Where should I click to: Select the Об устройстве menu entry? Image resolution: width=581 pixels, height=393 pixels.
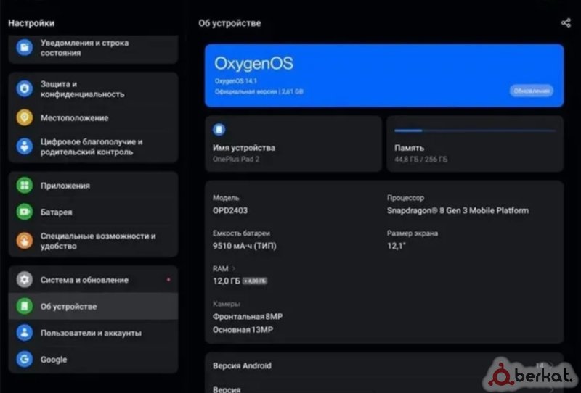click(93, 306)
